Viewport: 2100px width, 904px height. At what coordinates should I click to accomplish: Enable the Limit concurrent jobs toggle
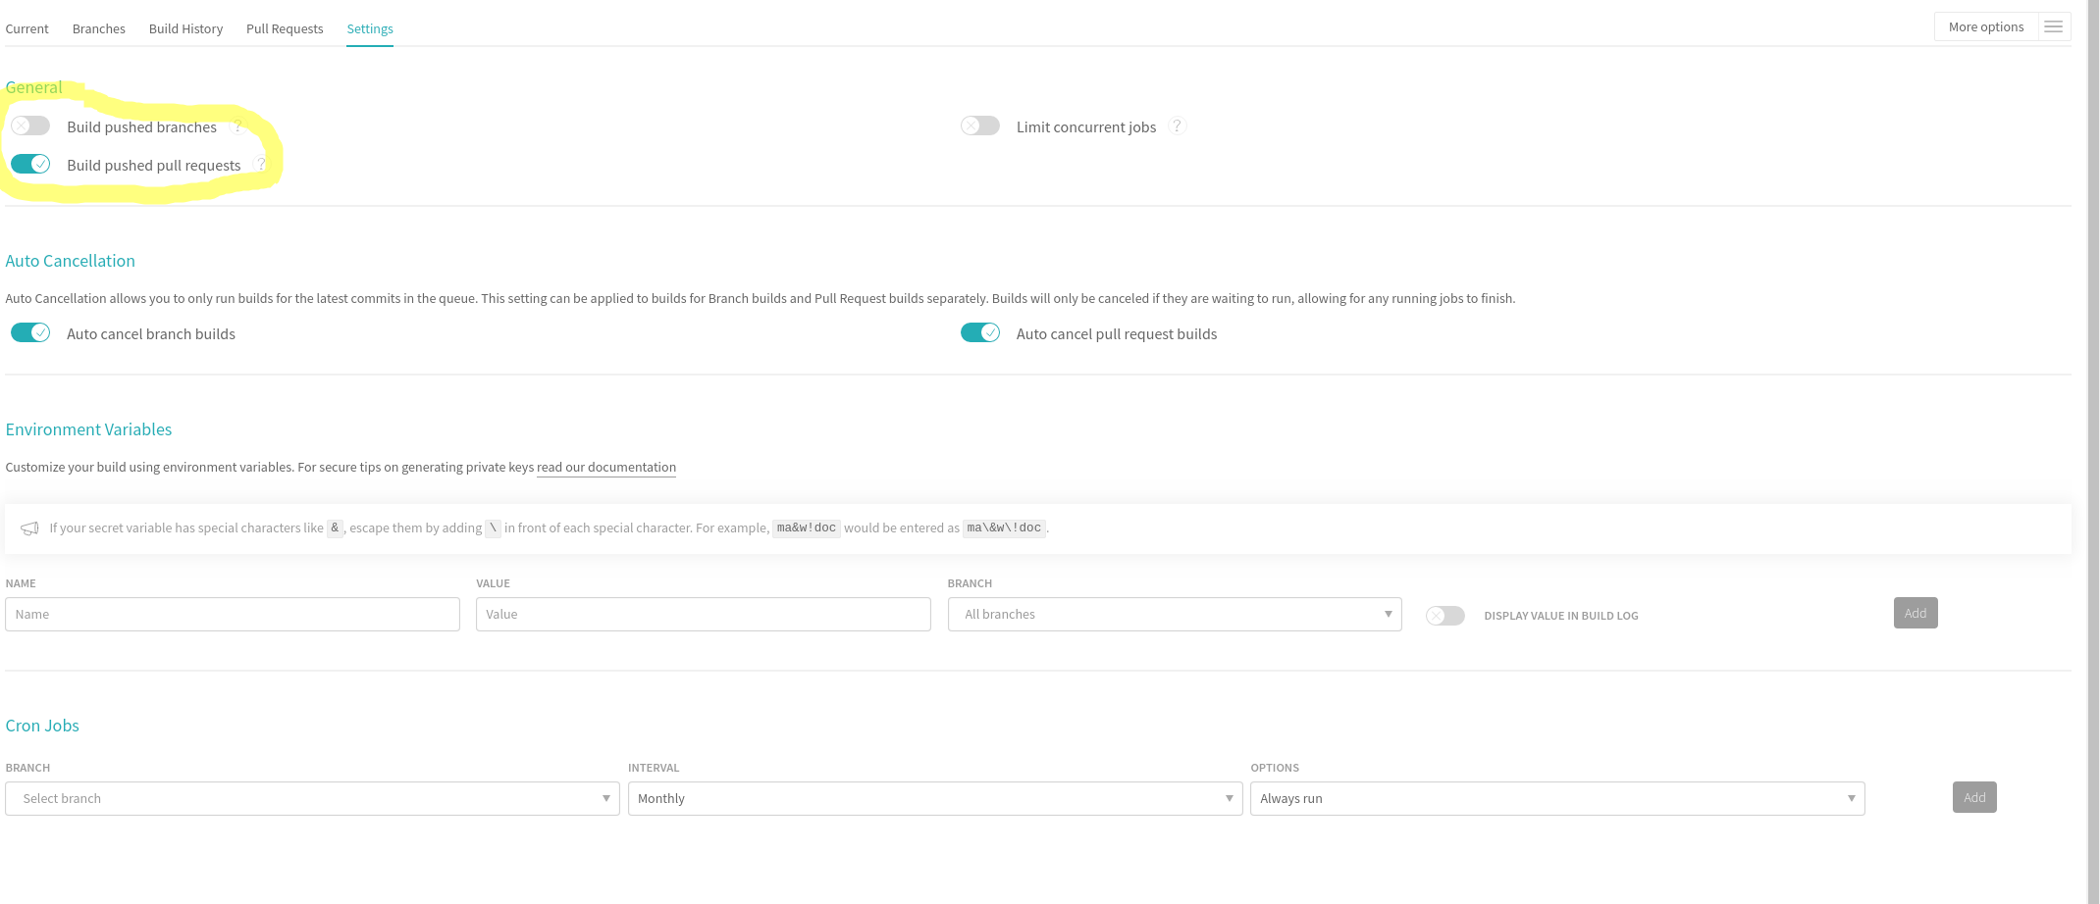[x=979, y=126]
